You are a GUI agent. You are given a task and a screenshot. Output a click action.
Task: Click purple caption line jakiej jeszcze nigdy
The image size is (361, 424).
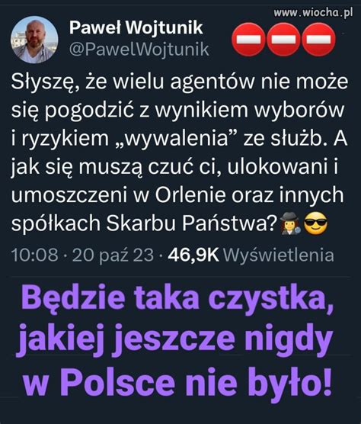[x=175, y=340]
